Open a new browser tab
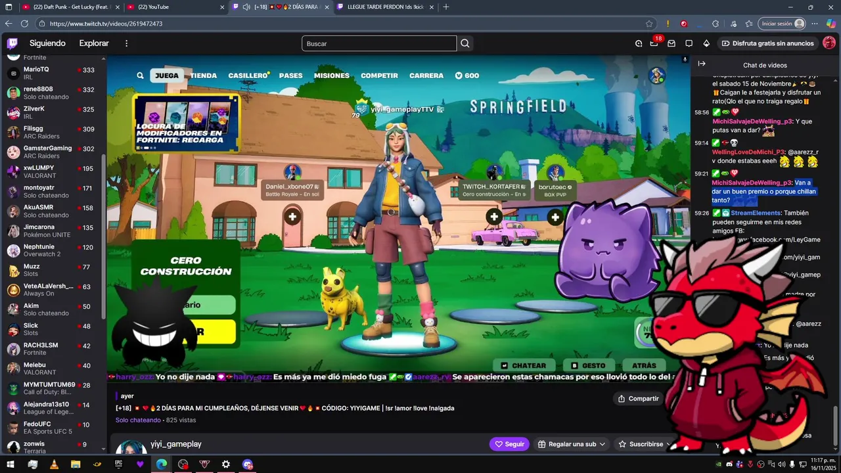Image resolution: width=841 pixels, height=473 pixels. [x=446, y=7]
